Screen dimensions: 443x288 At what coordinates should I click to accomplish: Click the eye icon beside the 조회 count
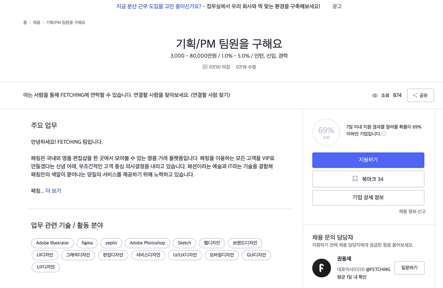pyautogui.click(x=375, y=95)
